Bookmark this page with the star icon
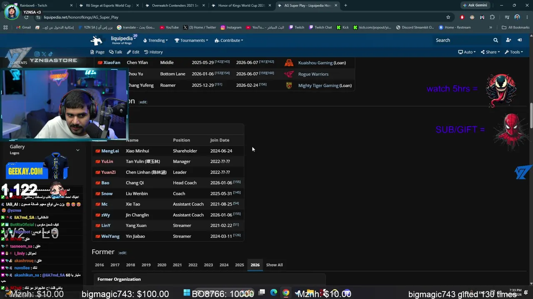 [x=448, y=17]
